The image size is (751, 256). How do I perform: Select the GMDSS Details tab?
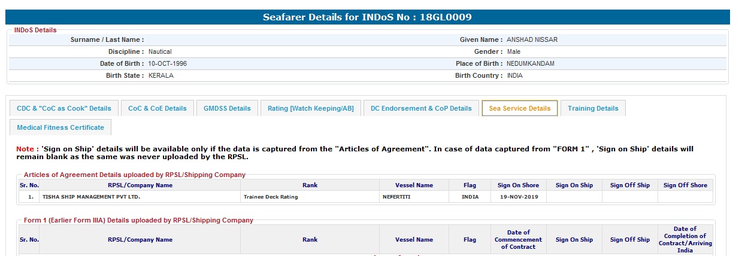coord(227,108)
